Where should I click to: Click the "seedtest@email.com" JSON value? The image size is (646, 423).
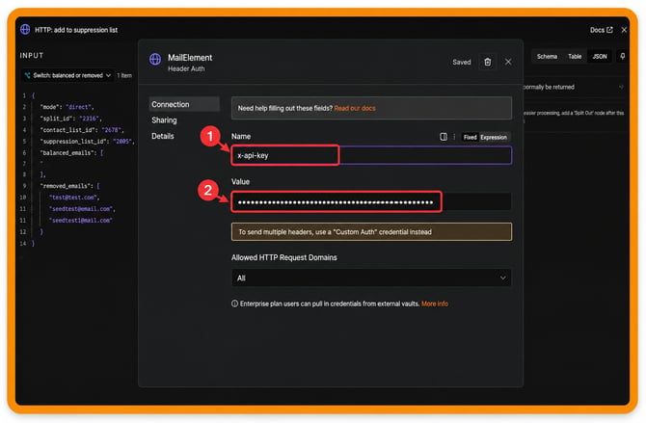[x=80, y=209]
